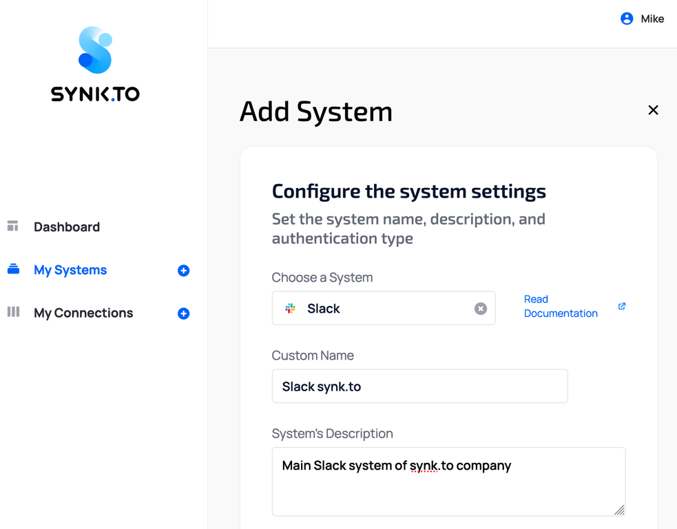Image resolution: width=677 pixels, height=529 pixels.
Task: Open the external link icon beside Documentation
Action: click(622, 306)
